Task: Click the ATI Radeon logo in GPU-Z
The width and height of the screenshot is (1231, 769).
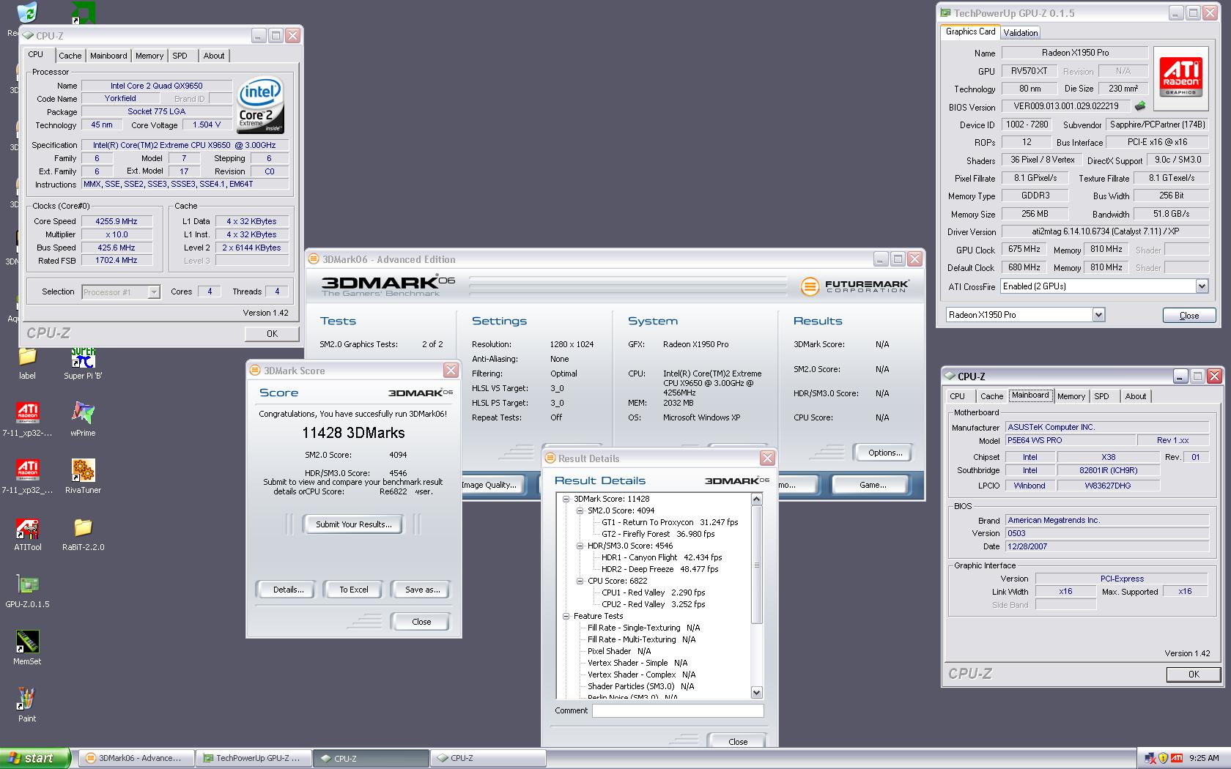Action: [x=1180, y=77]
